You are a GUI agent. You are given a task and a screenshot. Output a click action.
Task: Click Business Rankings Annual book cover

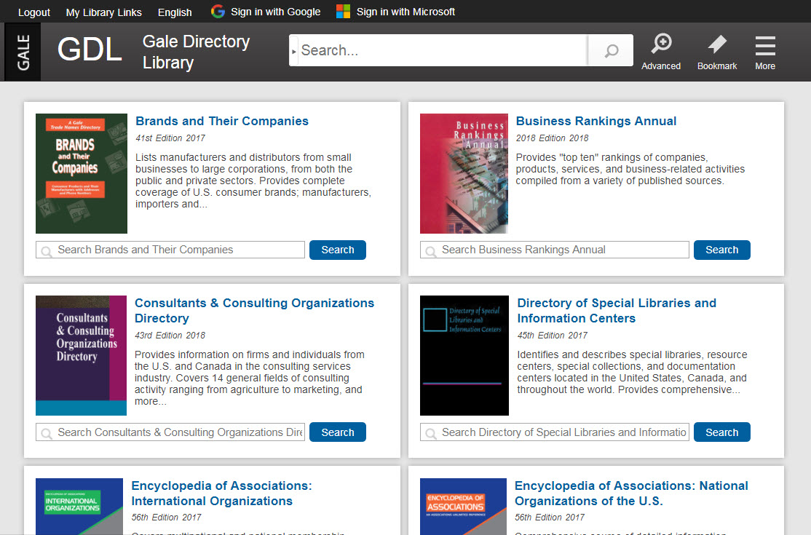(464, 174)
